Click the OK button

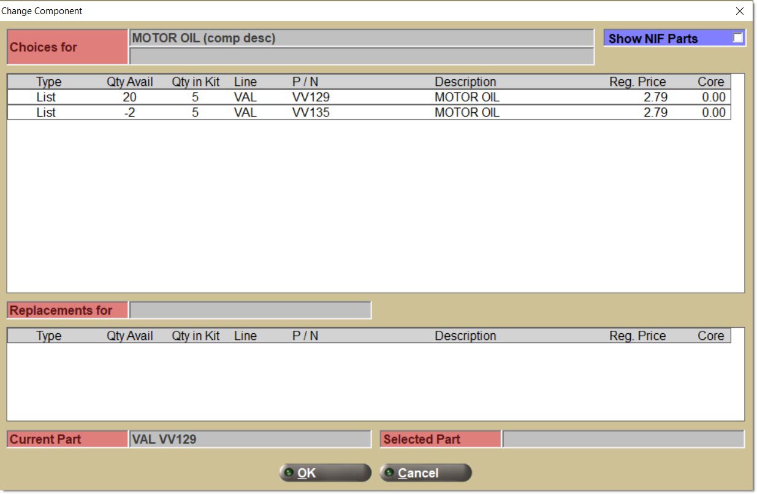click(x=325, y=473)
